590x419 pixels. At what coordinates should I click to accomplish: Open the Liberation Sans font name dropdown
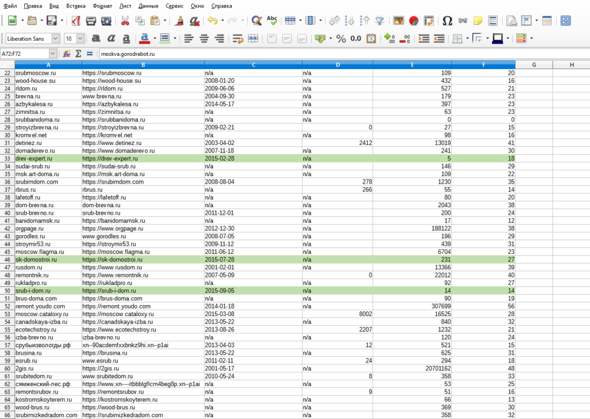(x=55, y=39)
